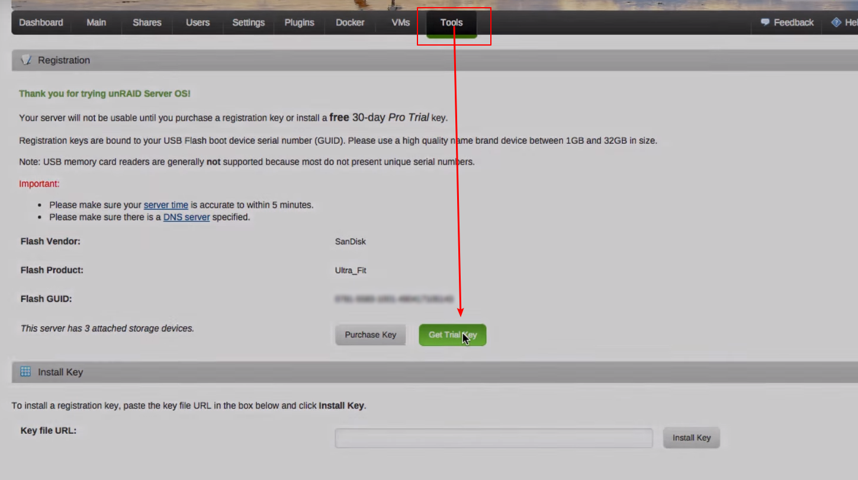Click the Registration section pencil icon
858x480 pixels.
click(25, 60)
